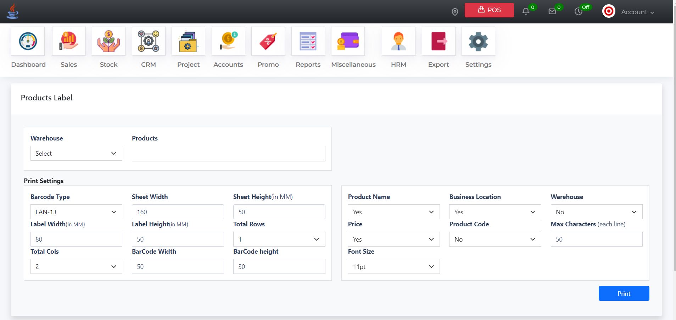
Task: Open the Barcode Type dropdown
Action: point(76,212)
